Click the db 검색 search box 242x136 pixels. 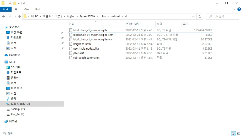pyautogui.click(x=222, y=16)
